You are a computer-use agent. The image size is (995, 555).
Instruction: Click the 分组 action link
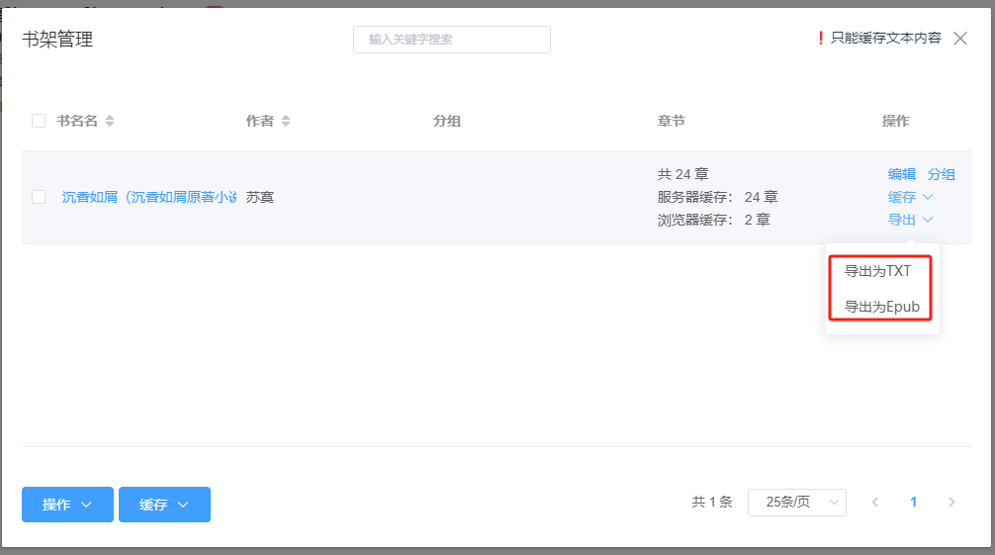[941, 174]
